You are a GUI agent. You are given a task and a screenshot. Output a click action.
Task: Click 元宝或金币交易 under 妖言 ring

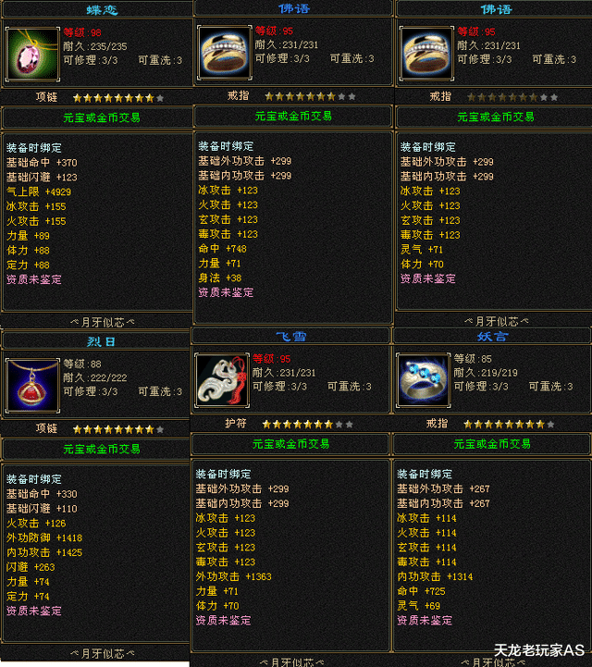[492, 444]
